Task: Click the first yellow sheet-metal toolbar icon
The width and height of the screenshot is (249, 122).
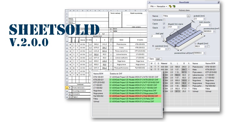Action: click(170, 6)
